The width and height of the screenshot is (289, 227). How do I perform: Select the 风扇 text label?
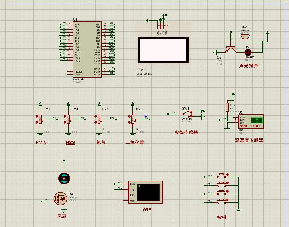click(x=62, y=216)
